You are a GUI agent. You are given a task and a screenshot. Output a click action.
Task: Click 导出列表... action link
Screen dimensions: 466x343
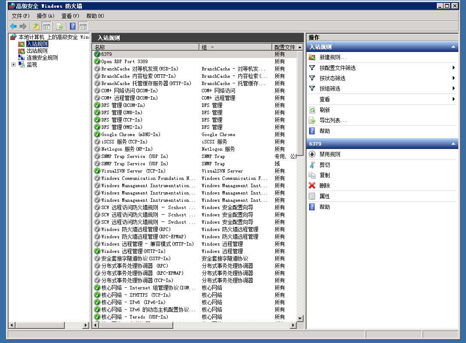[x=333, y=120]
